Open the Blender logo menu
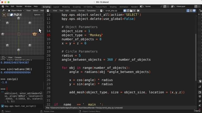This screenshot has height=113, width=202. [x=3, y=6]
